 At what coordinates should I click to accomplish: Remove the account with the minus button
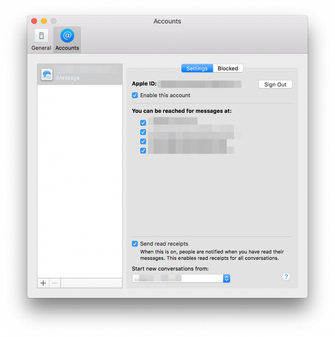pos(55,283)
